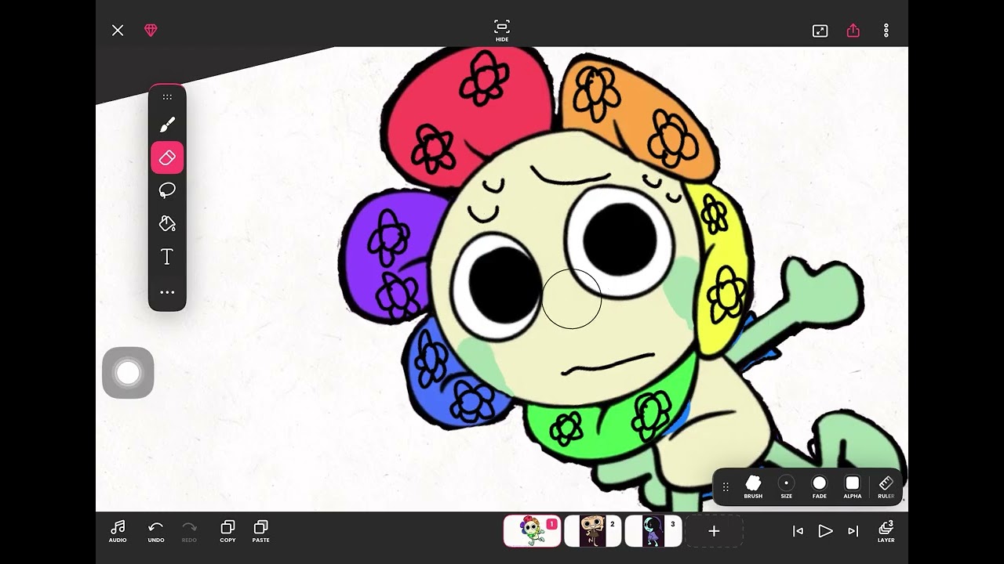Play the animation
1004x564 pixels.
(x=825, y=531)
